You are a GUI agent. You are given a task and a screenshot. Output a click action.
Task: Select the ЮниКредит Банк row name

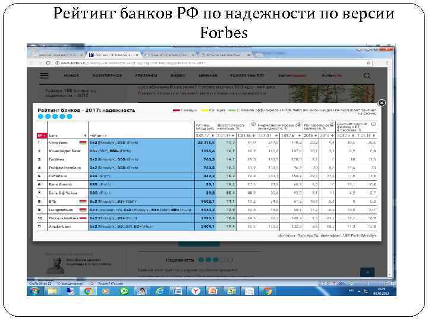pyautogui.click(x=64, y=151)
